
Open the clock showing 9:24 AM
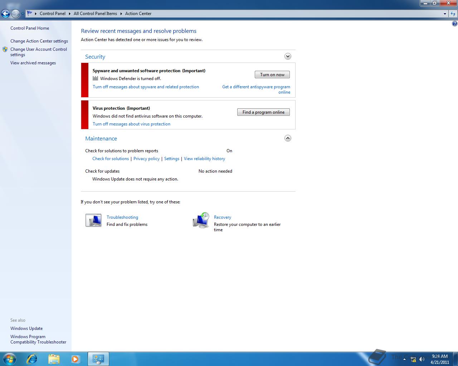pos(440,359)
